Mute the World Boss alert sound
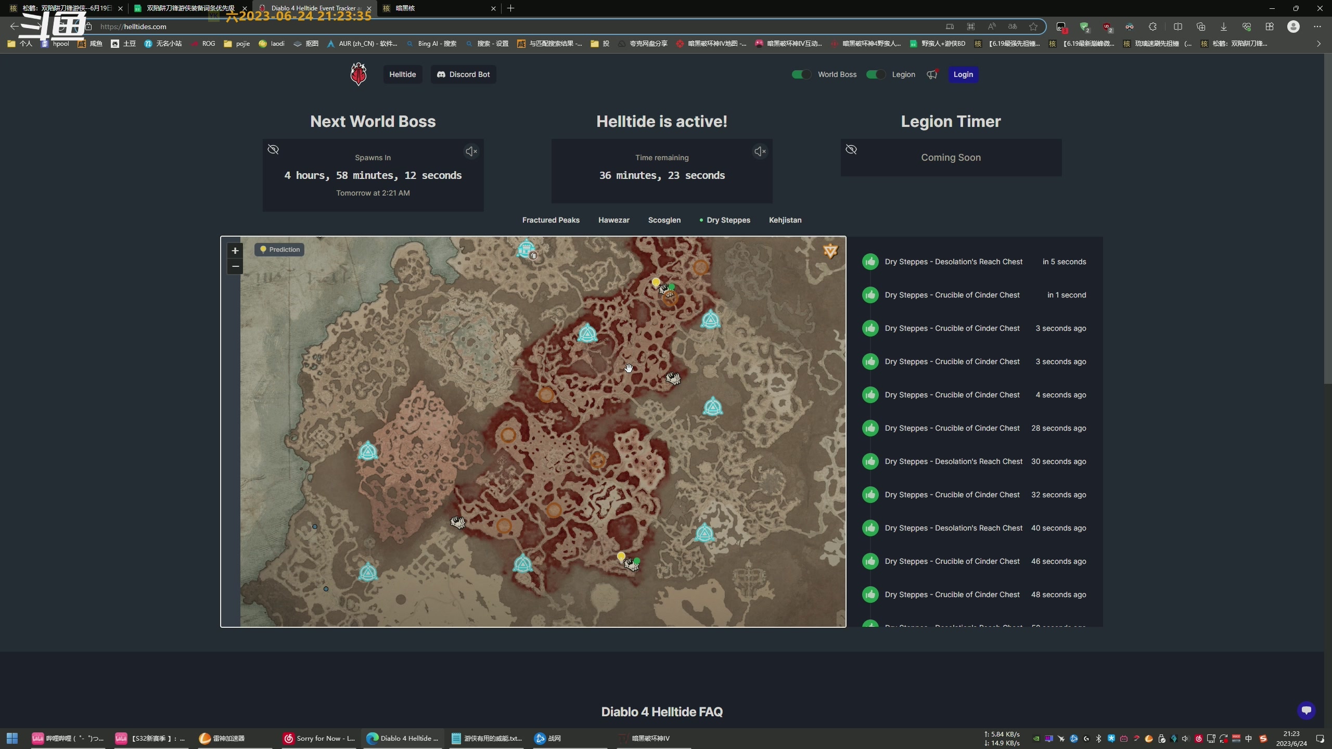The width and height of the screenshot is (1332, 749). [471, 151]
